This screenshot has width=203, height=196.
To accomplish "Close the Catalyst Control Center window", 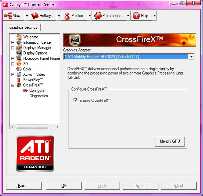I will coord(194,3).
